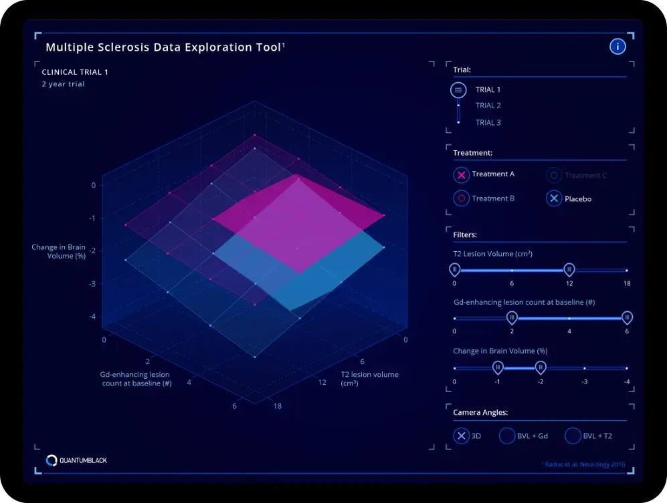
Task: Click the QuantumBlack logo
Action: [x=76, y=460]
